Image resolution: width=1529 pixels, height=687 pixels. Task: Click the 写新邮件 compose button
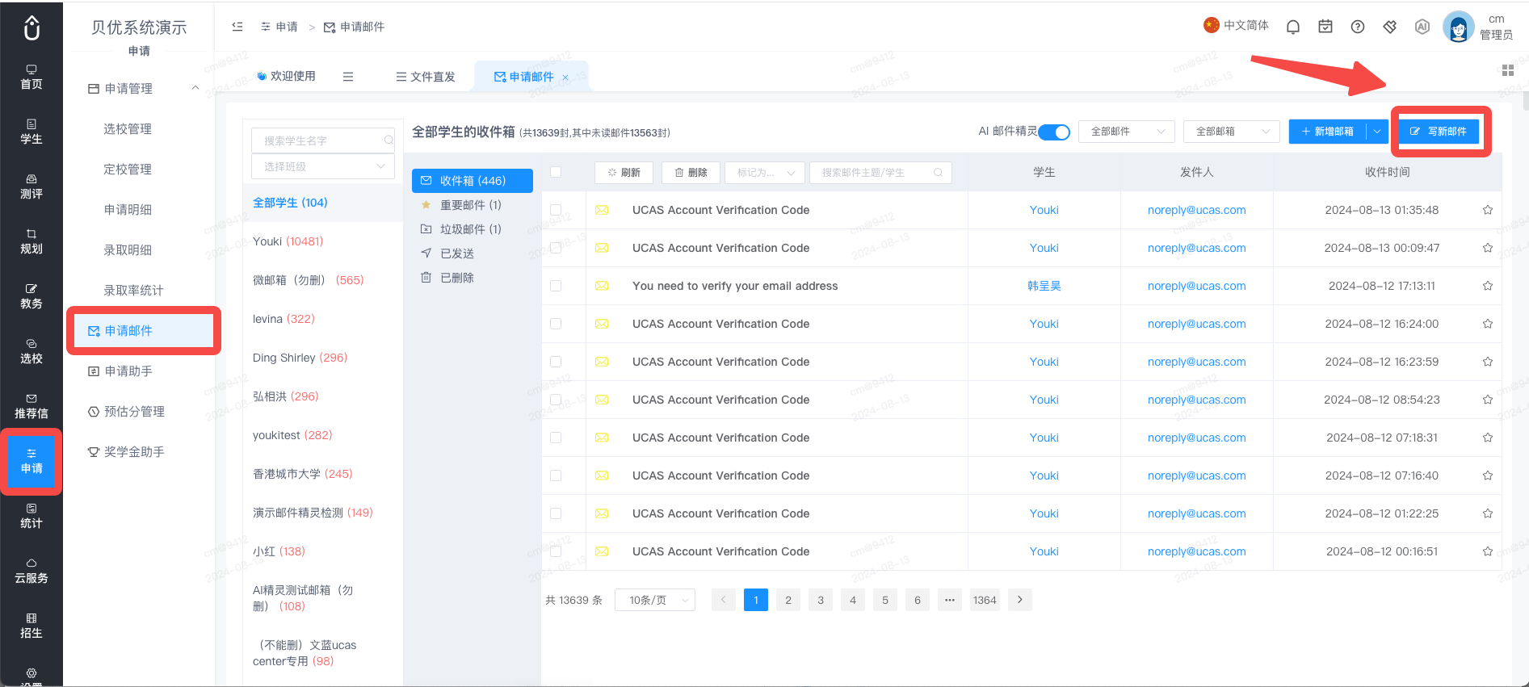click(x=1439, y=132)
